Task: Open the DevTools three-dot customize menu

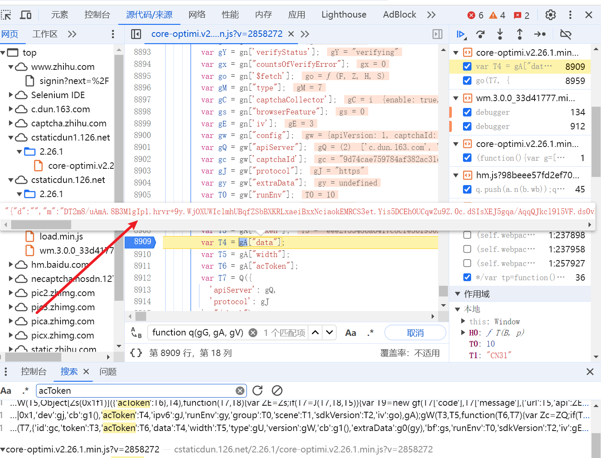Action: point(570,15)
